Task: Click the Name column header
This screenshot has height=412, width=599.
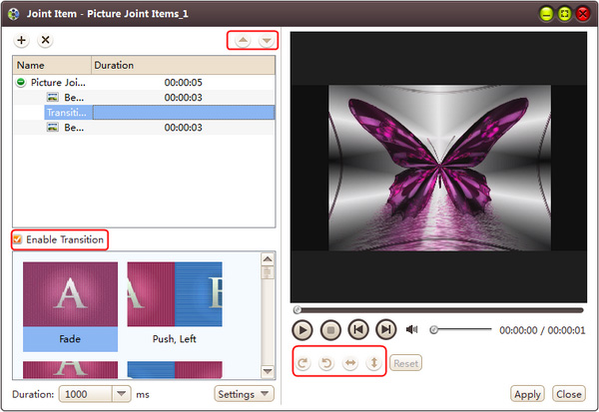Action: (x=52, y=65)
